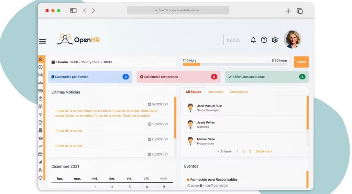Screen dimensions: 352x194
Task: Open the stopwatch time-tracking sidebar icon
Action: [x=41, y=99]
